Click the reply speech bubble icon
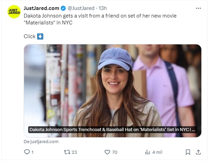The height and width of the screenshot is (161, 213). 27,152
